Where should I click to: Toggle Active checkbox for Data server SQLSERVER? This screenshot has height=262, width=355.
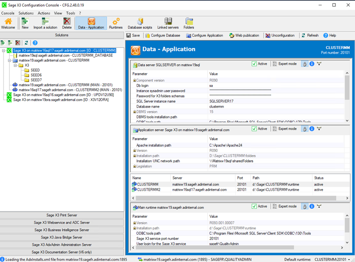tap(254, 64)
